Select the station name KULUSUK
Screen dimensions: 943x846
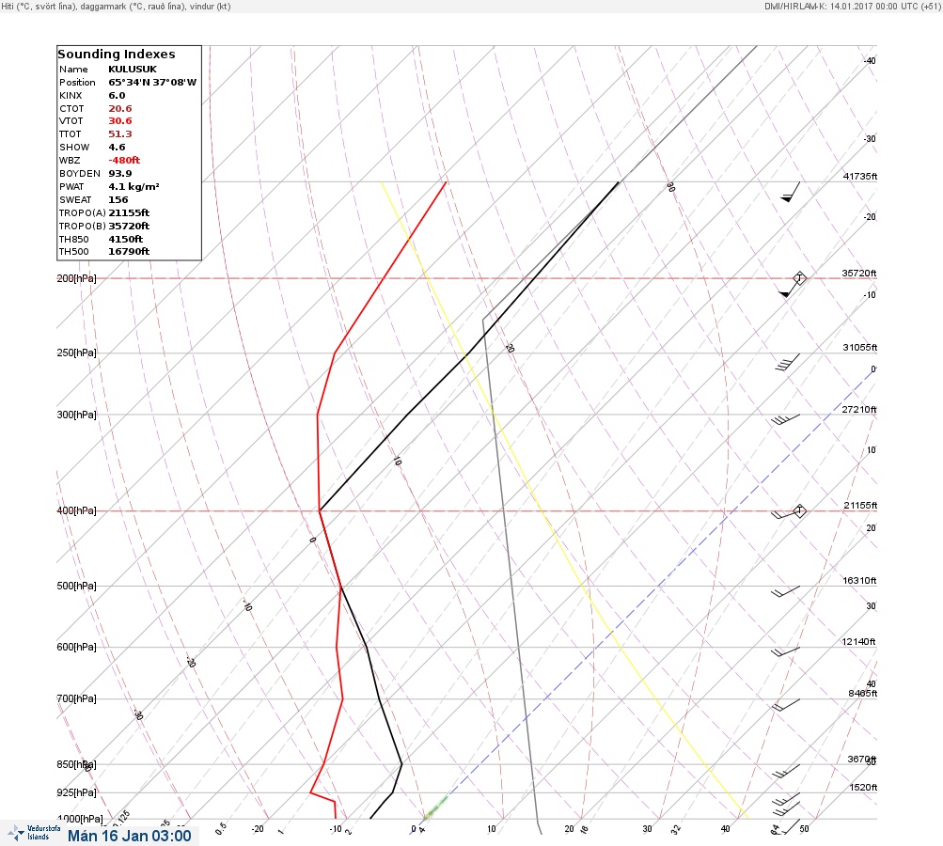(133, 70)
